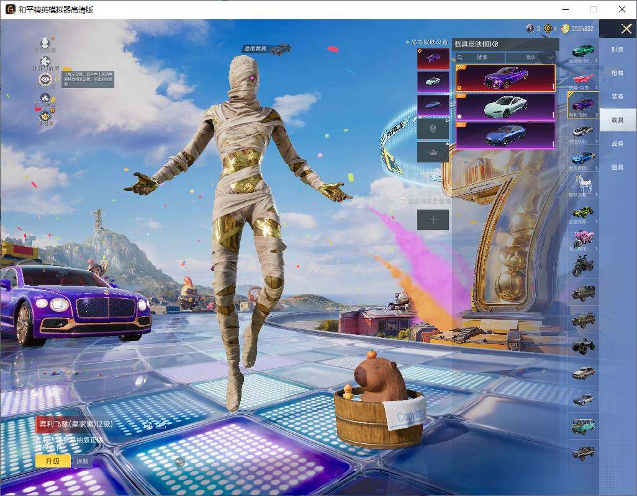Toggle the eye display settings icon
The width and height of the screenshot is (637, 496).
(45, 79)
